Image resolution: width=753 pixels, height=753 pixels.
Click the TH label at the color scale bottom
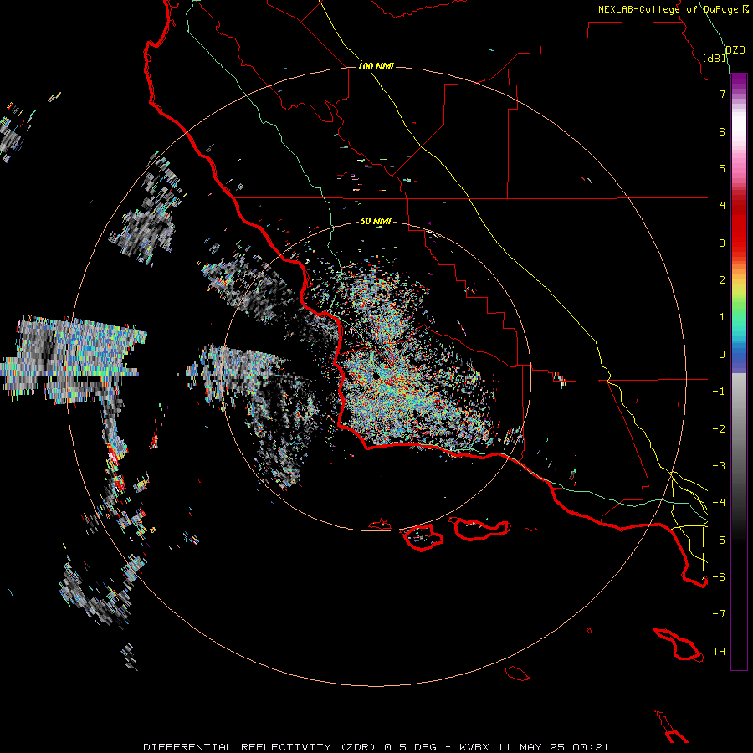click(x=719, y=652)
